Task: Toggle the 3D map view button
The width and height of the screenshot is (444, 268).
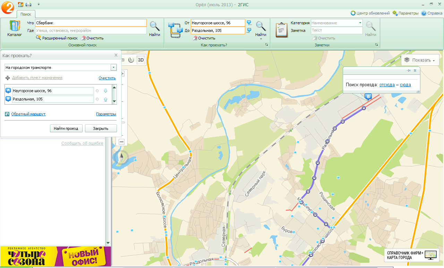Action: [141, 60]
